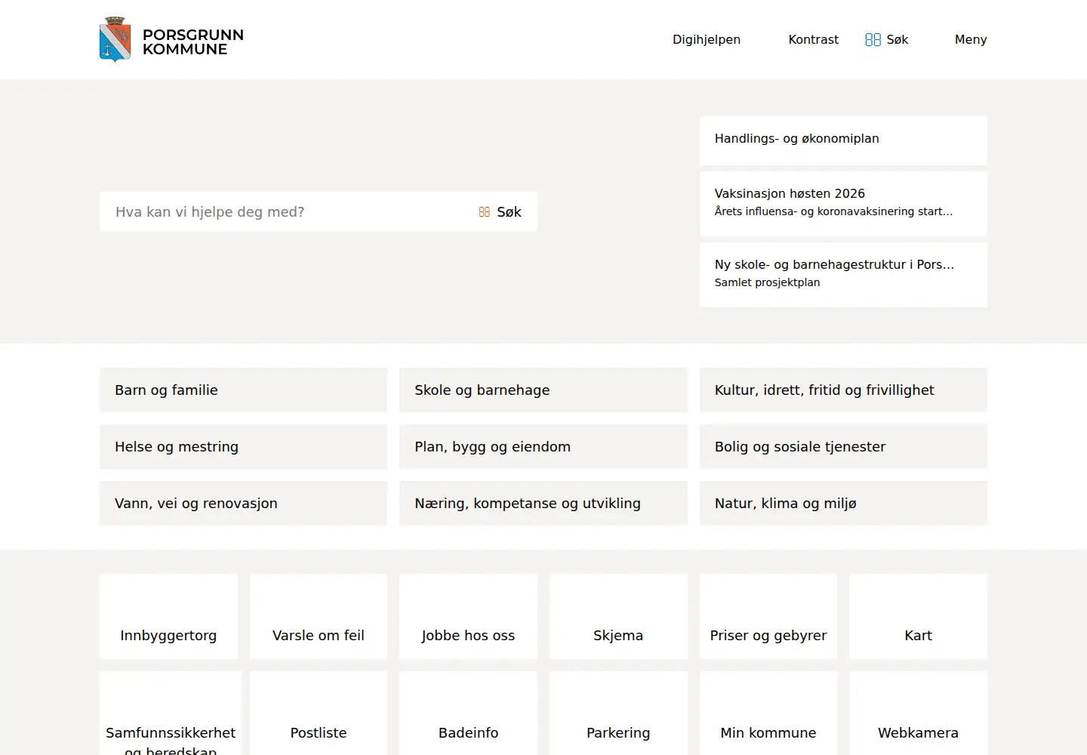Viewport: 1087px width, 755px height.
Task: Open the Meny navigation menu
Action: click(x=971, y=39)
